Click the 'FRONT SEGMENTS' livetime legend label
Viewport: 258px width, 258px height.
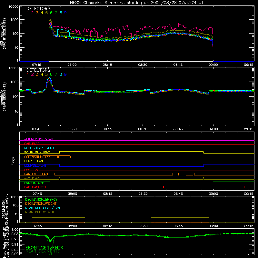(44, 248)
